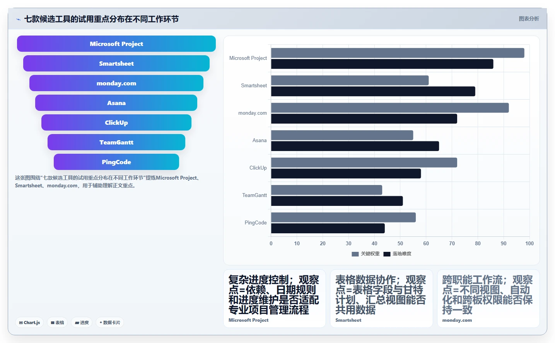The height and width of the screenshot is (343, 555).
Task: Click the 进度 tag chip
Action: (x=82, y=323)
